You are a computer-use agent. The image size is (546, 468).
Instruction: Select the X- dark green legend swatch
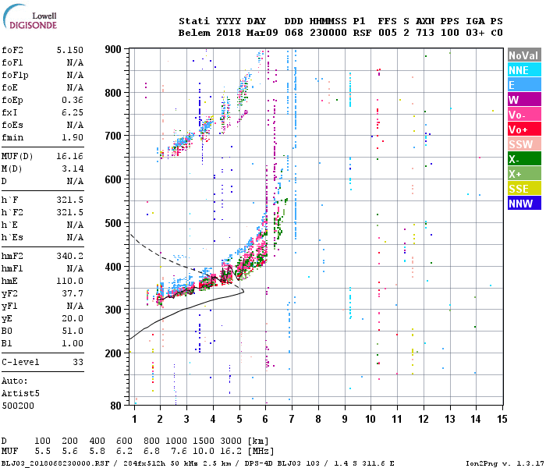pyautogui.click(x=524, y=159)
